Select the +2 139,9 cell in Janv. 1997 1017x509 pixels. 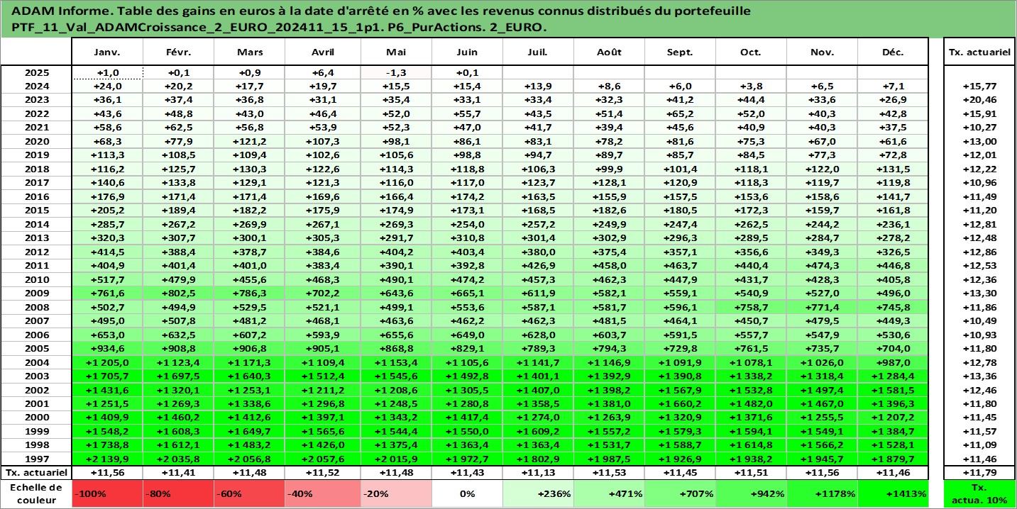pyautogui.click(x=107, y=458)
